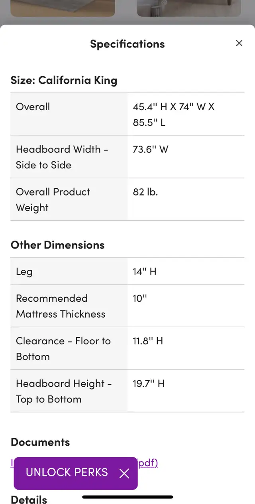
Task: Select the Leg height 14'' H value
Action: click(145, 272)
